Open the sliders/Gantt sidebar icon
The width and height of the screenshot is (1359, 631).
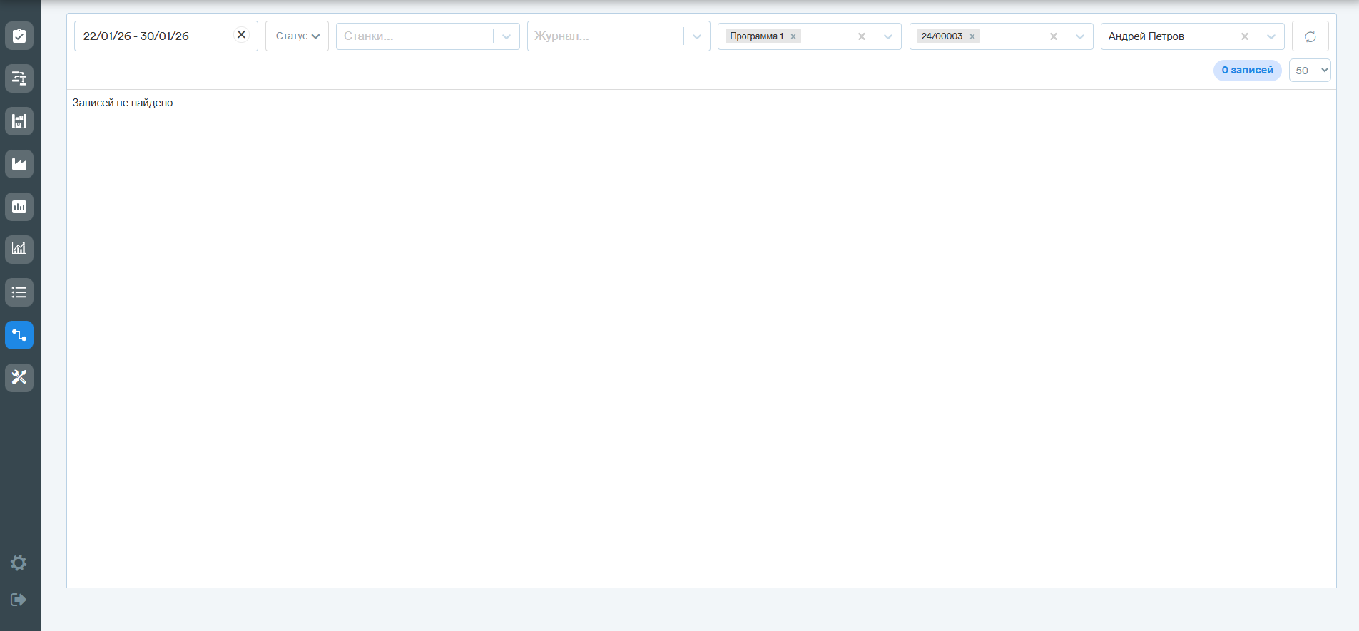[19, 78]
